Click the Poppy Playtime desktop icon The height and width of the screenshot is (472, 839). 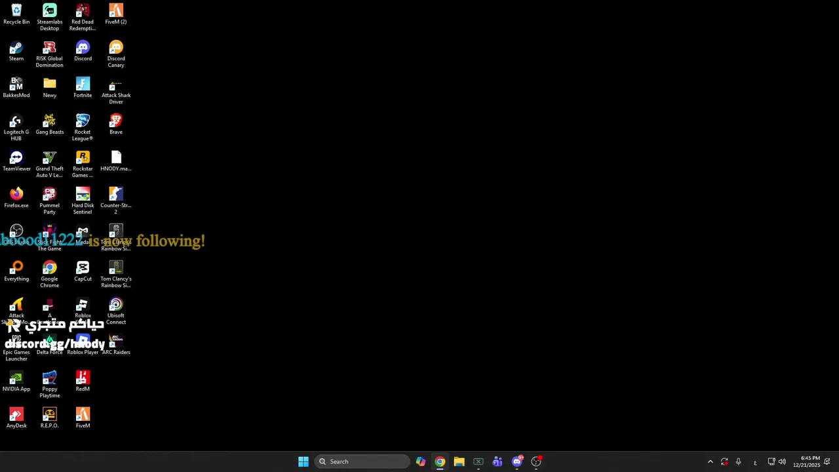point(50,385)
